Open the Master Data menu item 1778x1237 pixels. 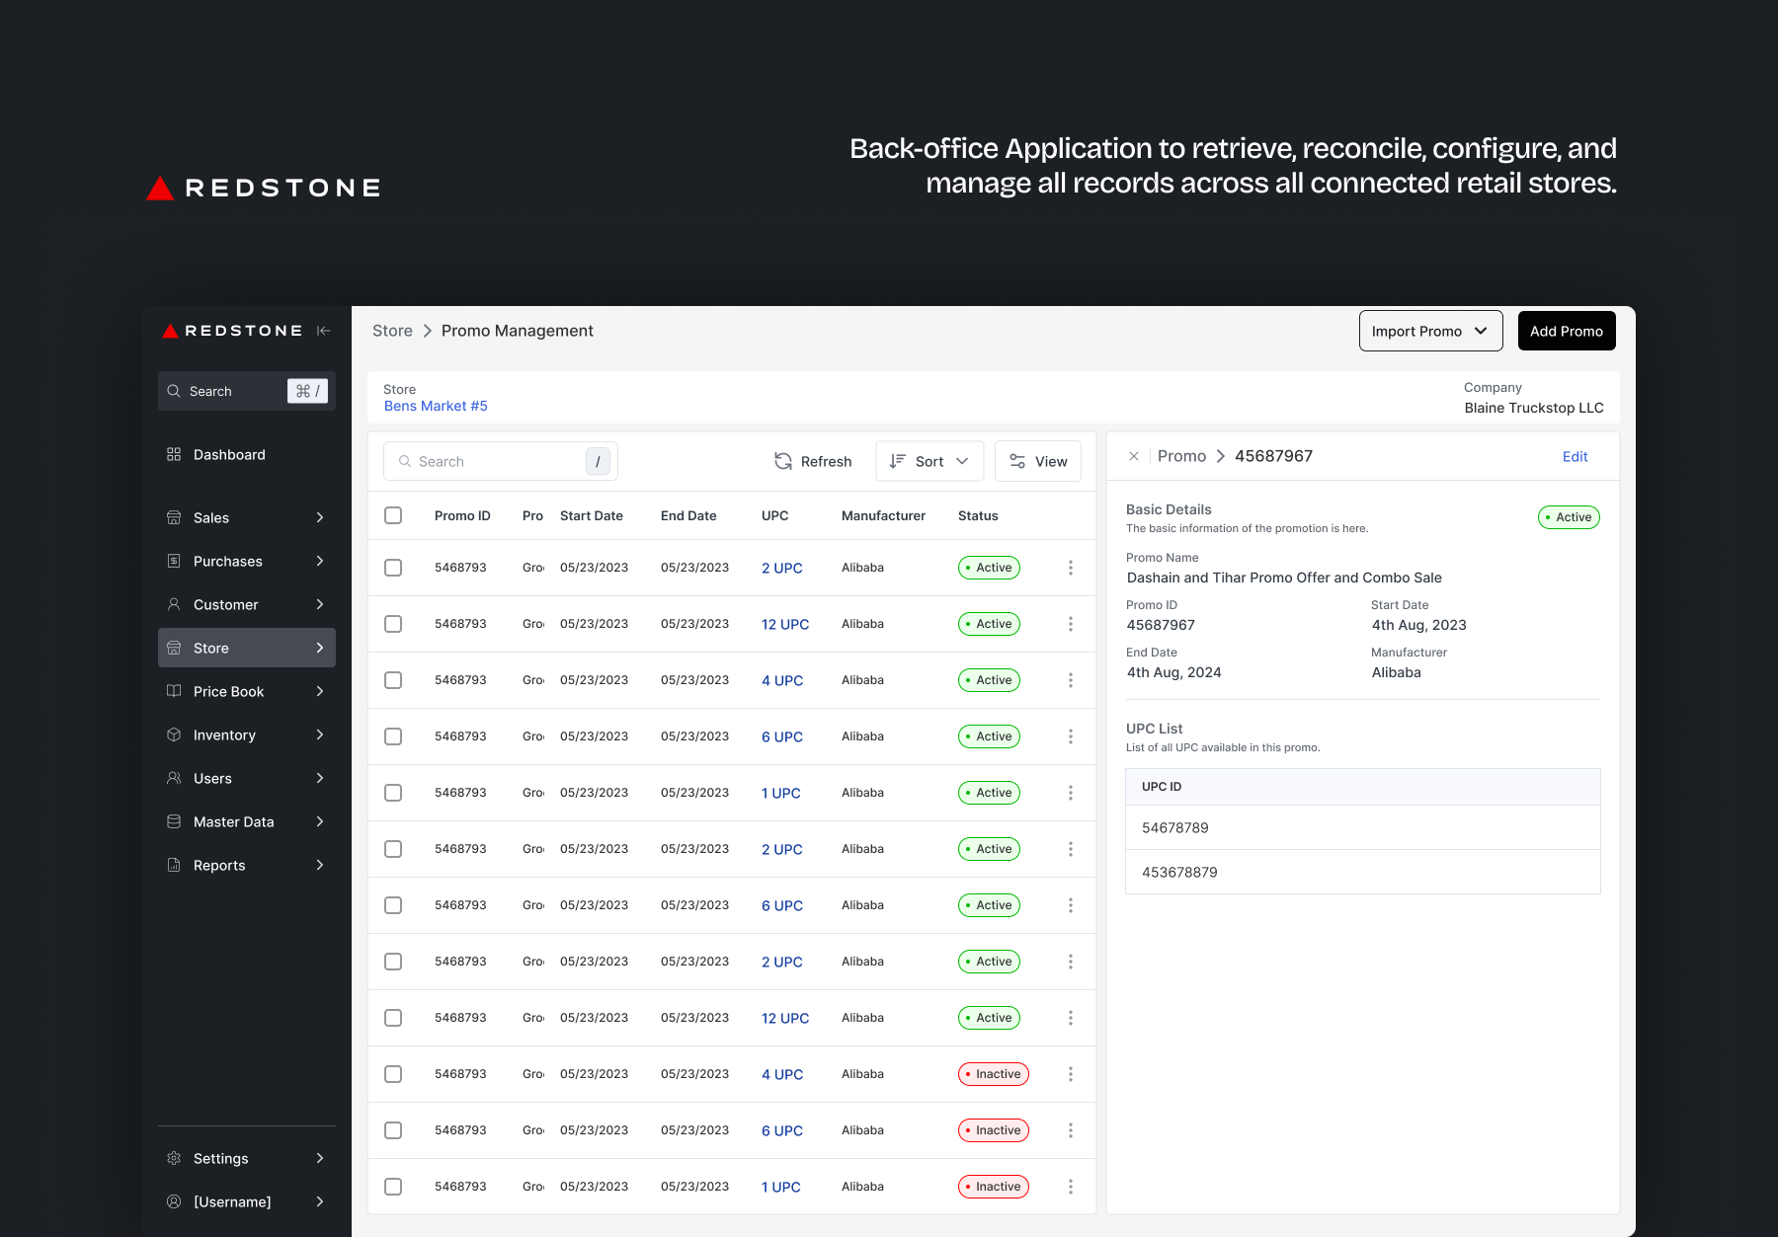pos(247,821)
